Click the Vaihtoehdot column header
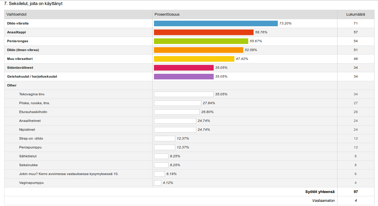Viewport: 378px width, 206px height. click(x=17, y=14)
